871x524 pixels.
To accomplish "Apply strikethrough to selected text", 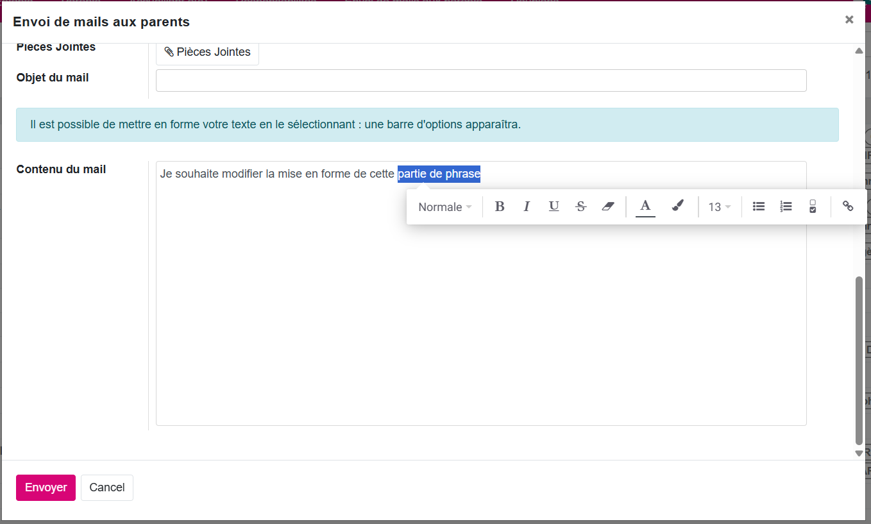I will [x=581, y=207].
